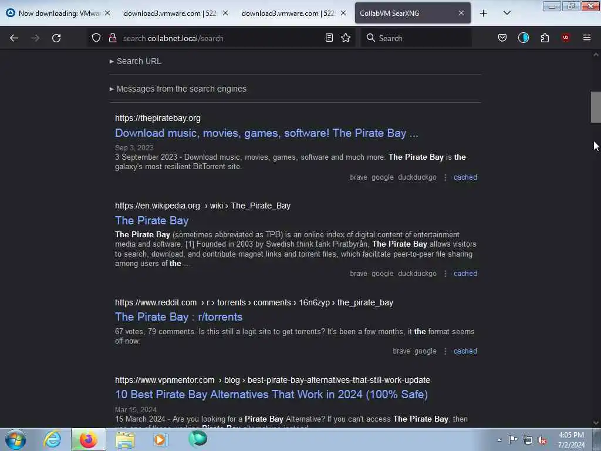The image size is (601, 451).
Task: Go back using the browser back arrow
Action: (14, 38)
